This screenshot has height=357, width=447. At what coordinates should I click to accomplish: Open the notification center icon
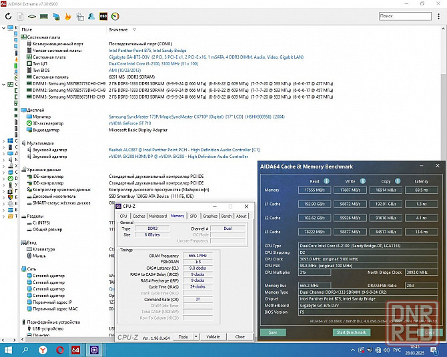435,350
